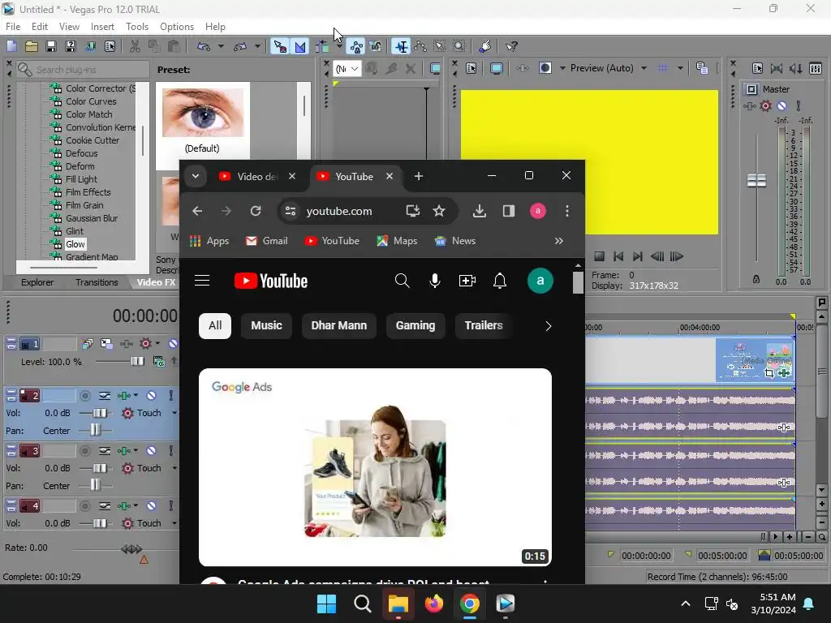
Task: Open the Undo history dropdown arrow
Action: click(221, 46)
